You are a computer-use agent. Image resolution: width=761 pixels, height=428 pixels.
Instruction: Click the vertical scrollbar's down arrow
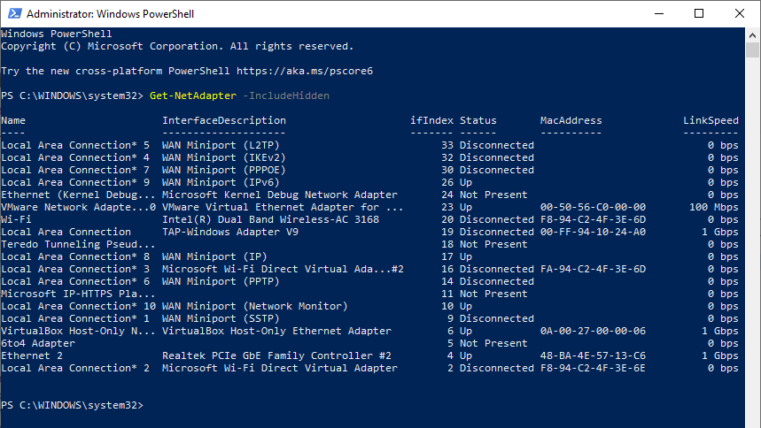pos(754,421)
